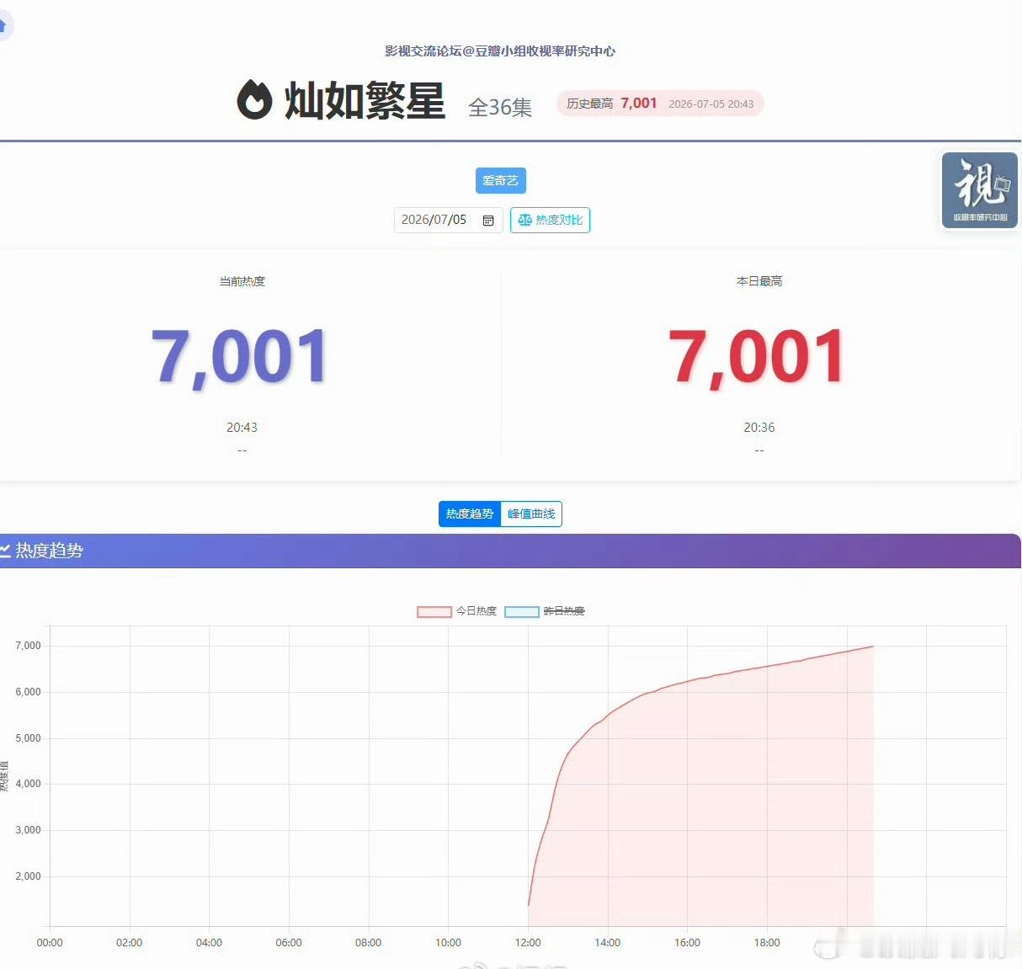Click the 全36集 episode count text
This screenshot has width=1022, height=969.
click(500, 108)
